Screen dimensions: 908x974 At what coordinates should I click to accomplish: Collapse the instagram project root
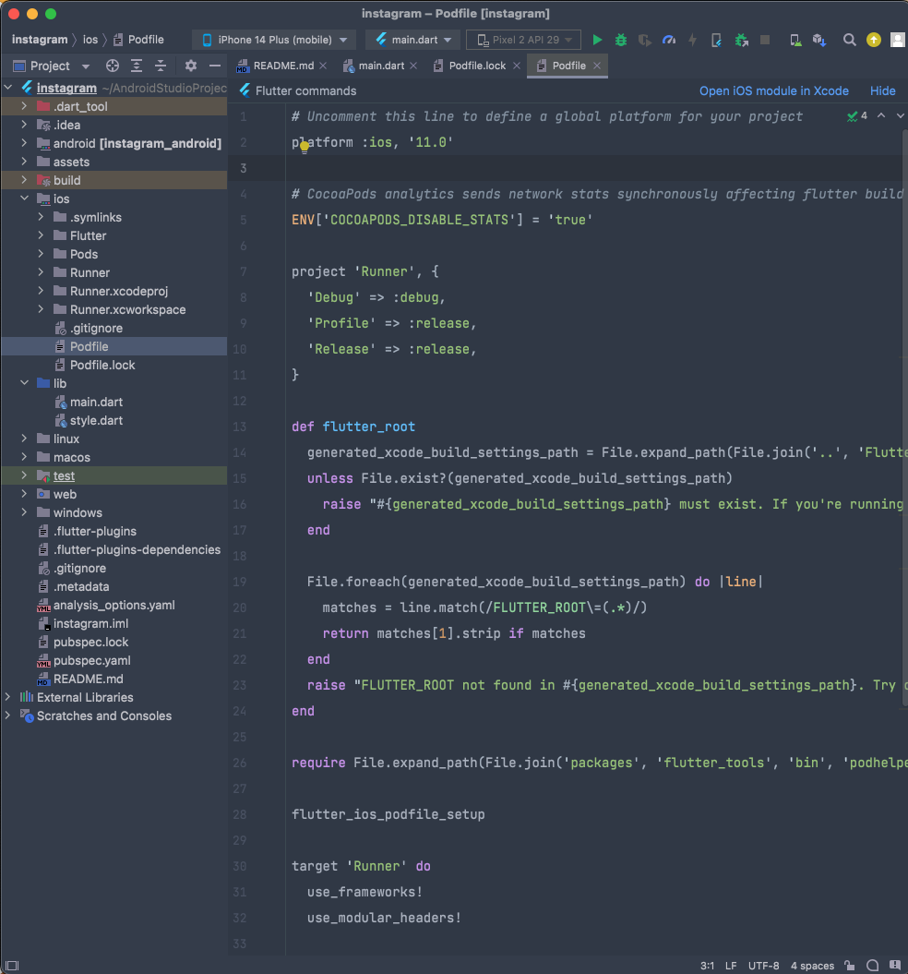point(7,88)
